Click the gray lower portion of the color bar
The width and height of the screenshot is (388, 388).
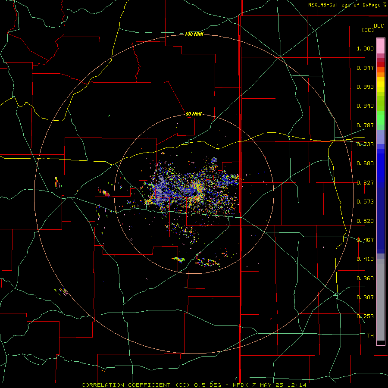pos(381,300)
